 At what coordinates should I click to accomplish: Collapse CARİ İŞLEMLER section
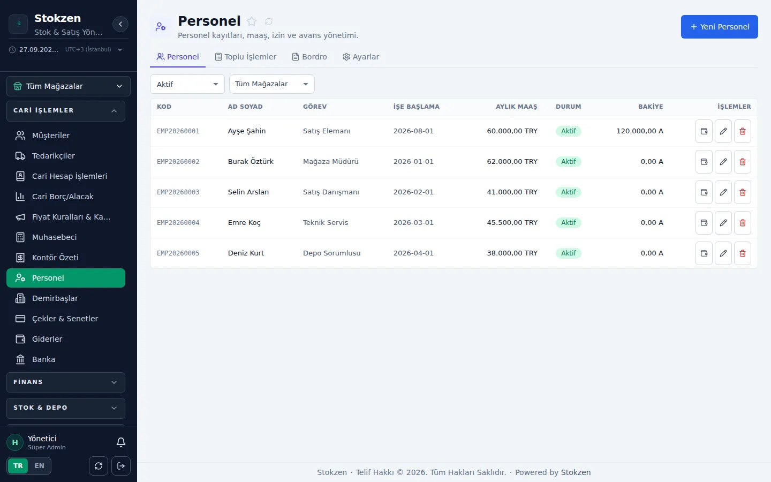point(66,111)
